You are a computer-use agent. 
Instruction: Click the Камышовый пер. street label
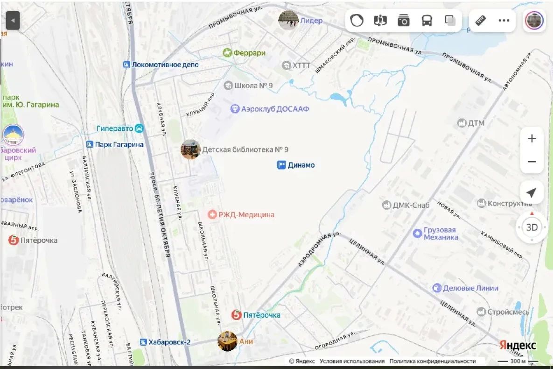point(502,245)
